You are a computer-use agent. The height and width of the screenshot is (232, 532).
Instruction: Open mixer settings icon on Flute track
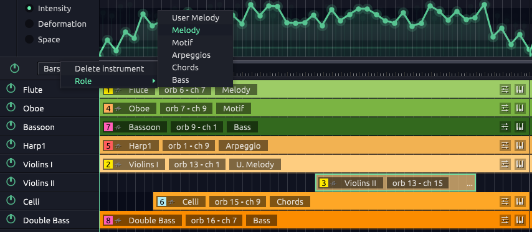(x=505, y=90)
